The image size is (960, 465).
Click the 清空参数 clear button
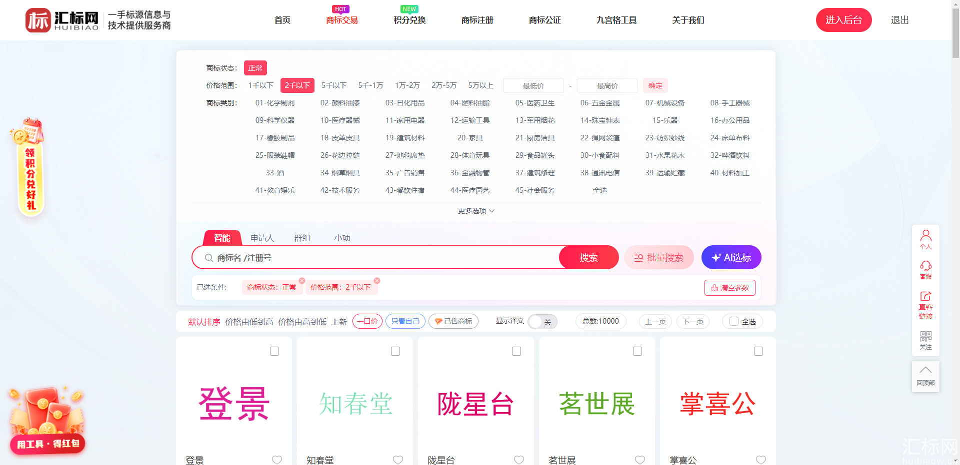click(730, 288)
